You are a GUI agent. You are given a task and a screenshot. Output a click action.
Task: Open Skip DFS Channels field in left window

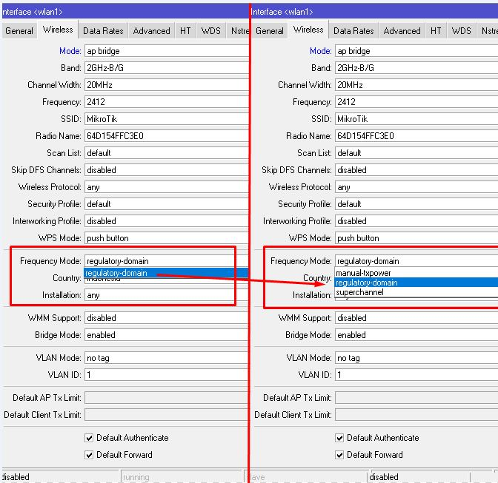(x=167, y=170)
